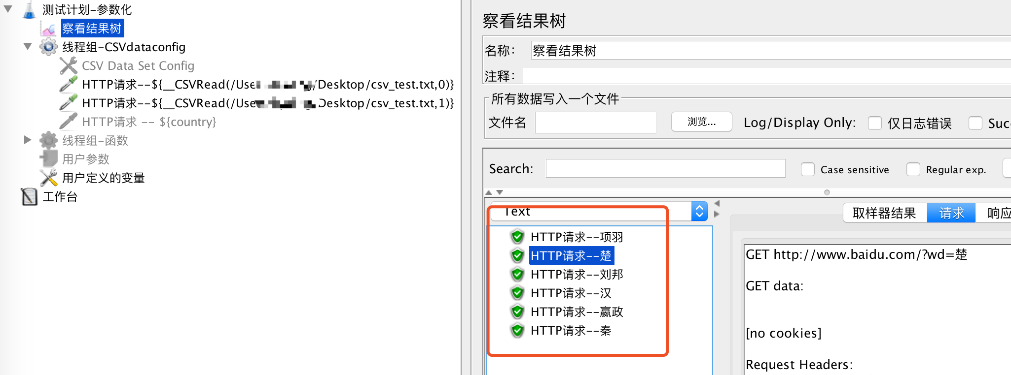Click green shield icon for HTTP请求--嬴政
This screenshot has height=375, width=1011.
pos(517,312)
